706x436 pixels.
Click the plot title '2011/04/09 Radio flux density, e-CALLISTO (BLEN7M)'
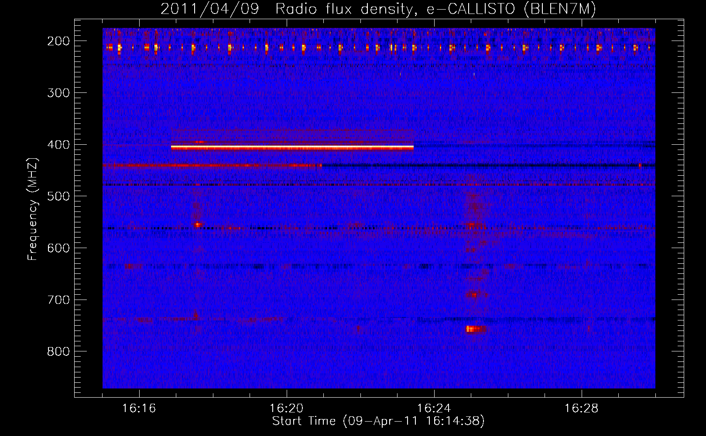(x=378, y=9)
